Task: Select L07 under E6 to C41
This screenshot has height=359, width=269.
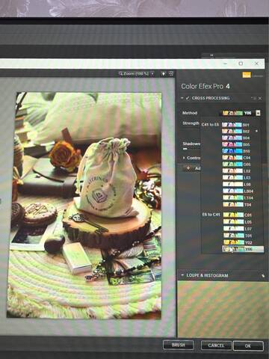Action: [x=237, y=229]
